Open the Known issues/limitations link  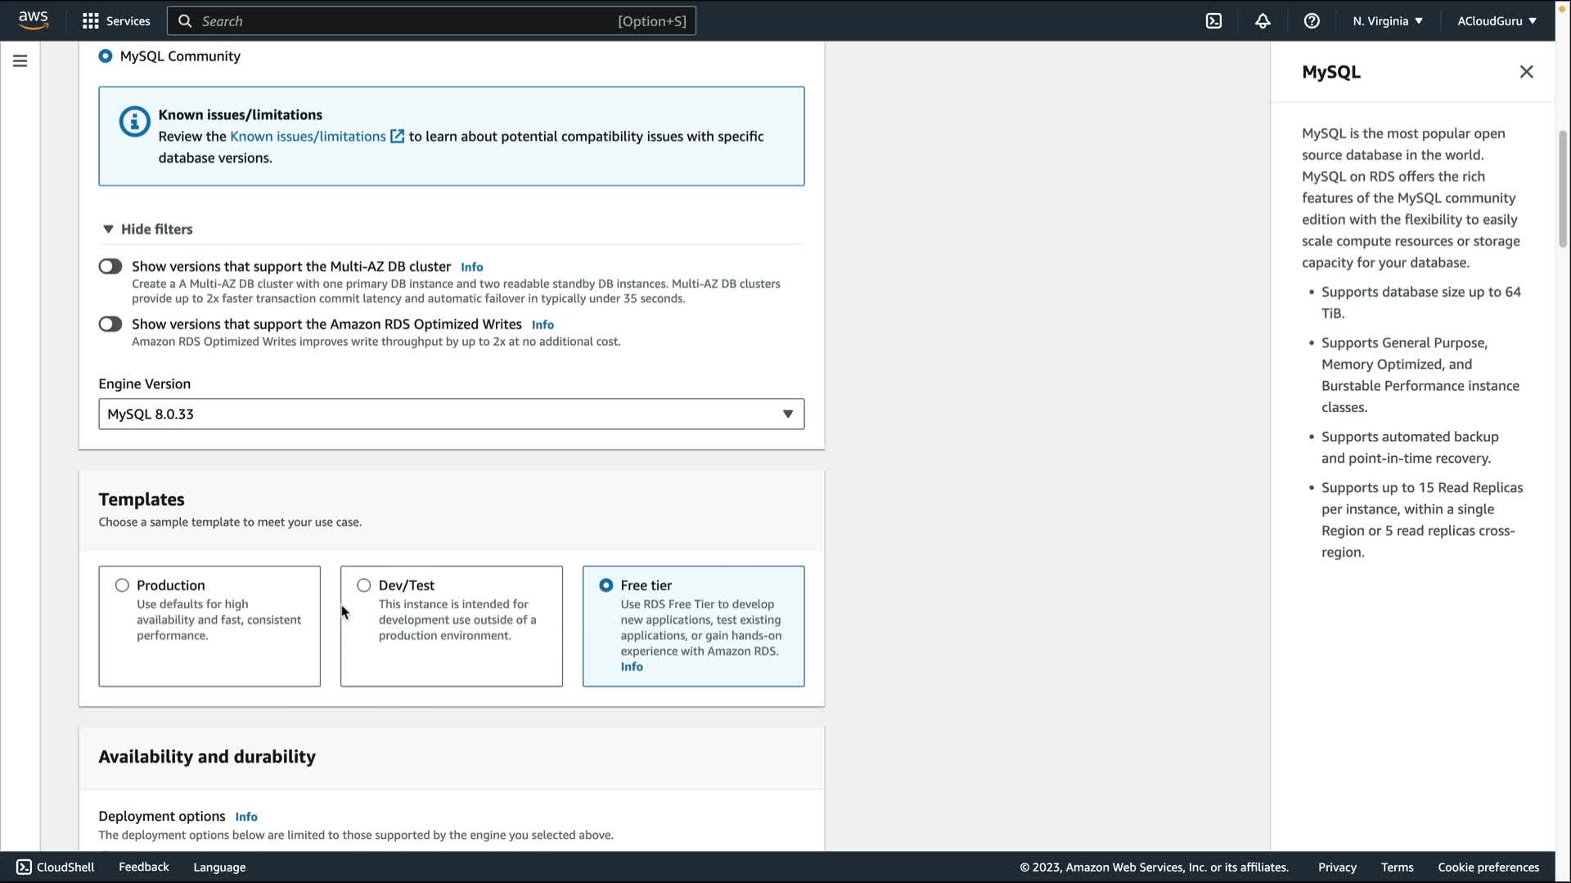(308, 137)
